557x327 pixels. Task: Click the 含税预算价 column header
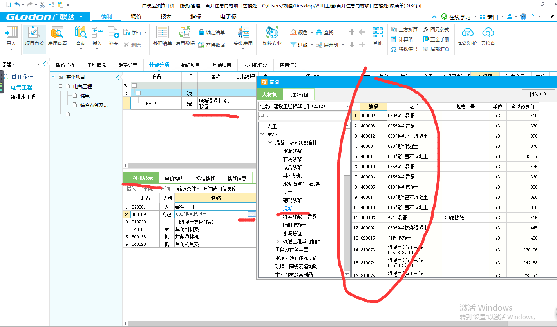(523, 106)
